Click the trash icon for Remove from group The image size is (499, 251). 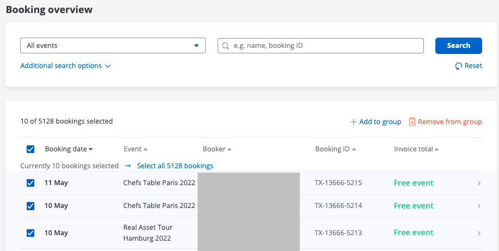point(412,122)
